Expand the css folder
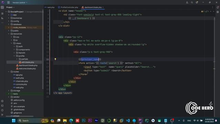 (x=11, y=37)
